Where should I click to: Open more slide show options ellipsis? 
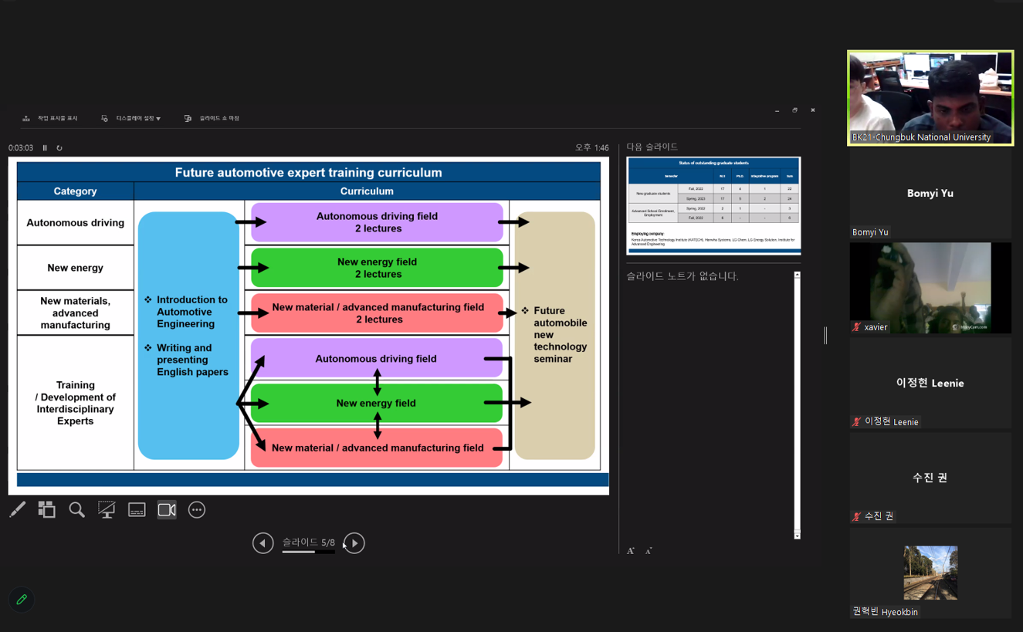[x=197, y=509]
